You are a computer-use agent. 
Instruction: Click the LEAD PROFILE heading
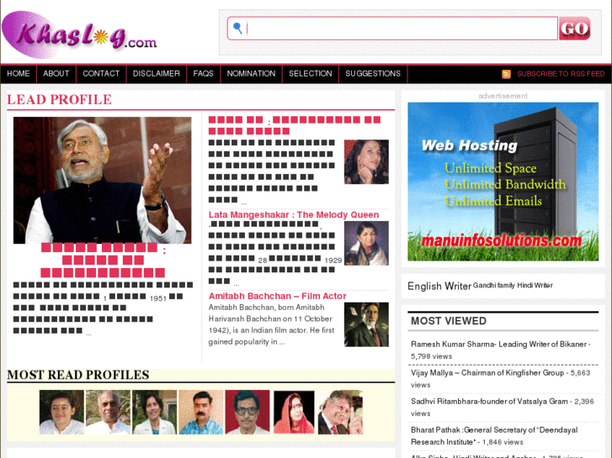coord(59,100)
